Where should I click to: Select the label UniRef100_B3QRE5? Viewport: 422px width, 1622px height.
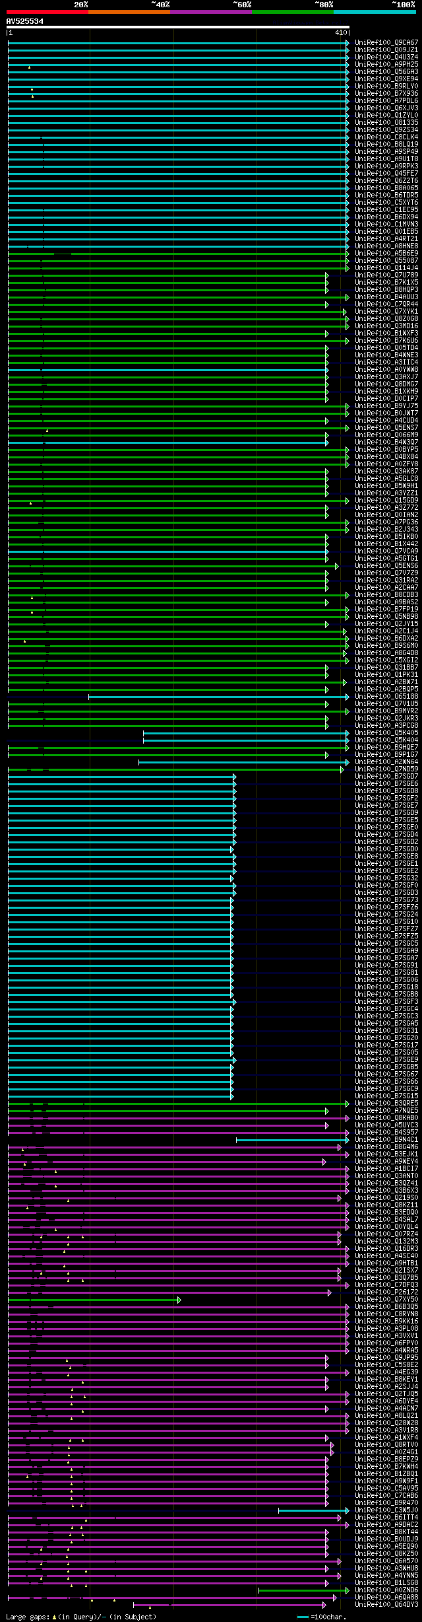[x=386, y=1103]
